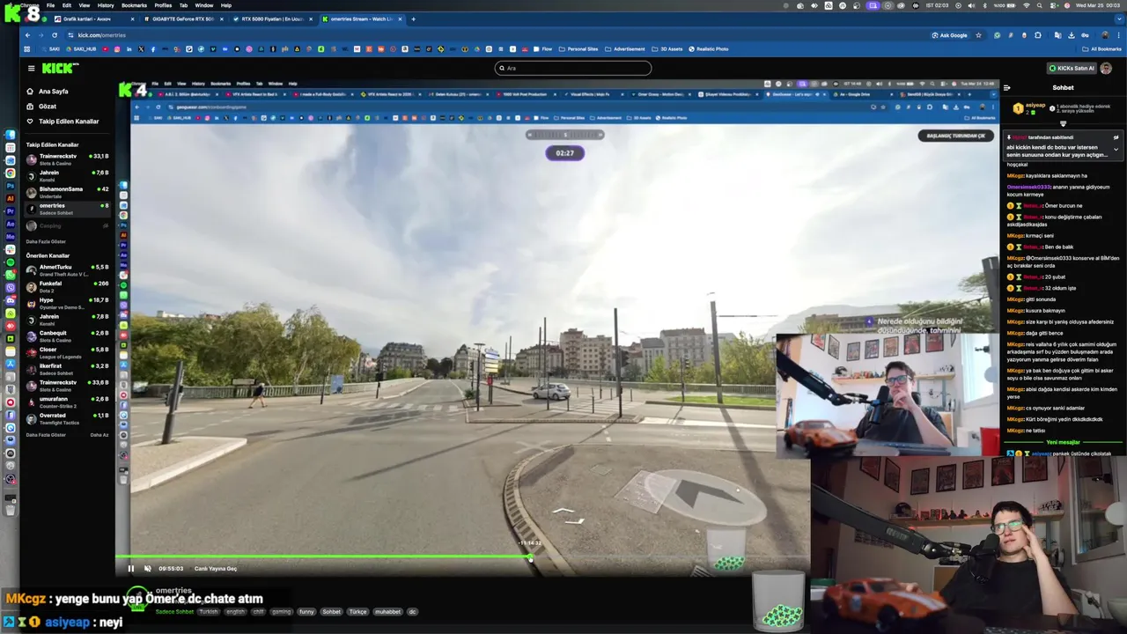This screenshot has height=634, width=1127.
Task: Open ilkerfirat channel
Action: click(x=67, y=369)
